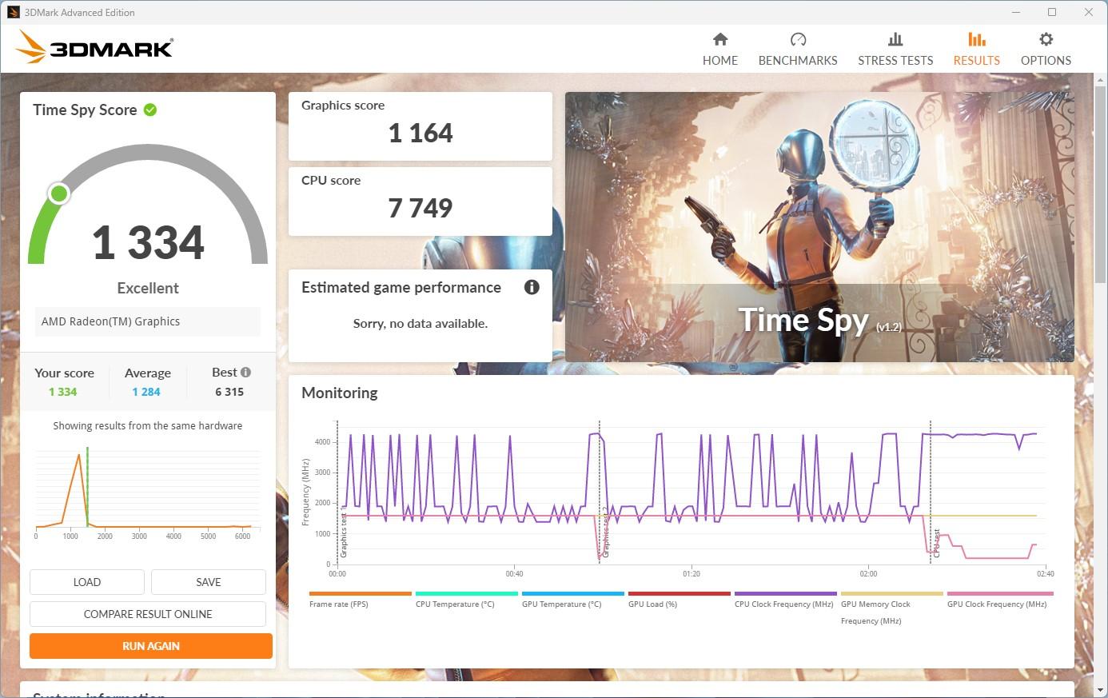Click the Time Spy Score heading
The height and width of the screenshot is (698, 1108).
pyautogui.click(x=85, y=110)
